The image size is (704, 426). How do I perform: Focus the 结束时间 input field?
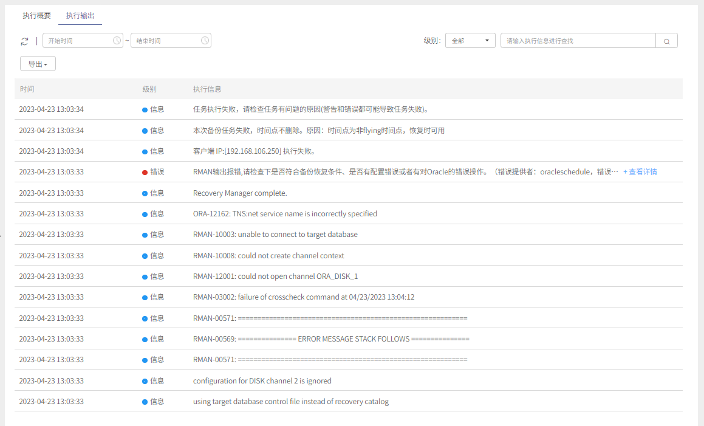coord(171,41)
